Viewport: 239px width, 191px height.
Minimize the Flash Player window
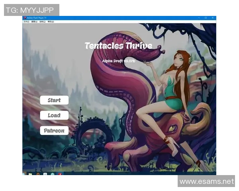click(200, 18)
